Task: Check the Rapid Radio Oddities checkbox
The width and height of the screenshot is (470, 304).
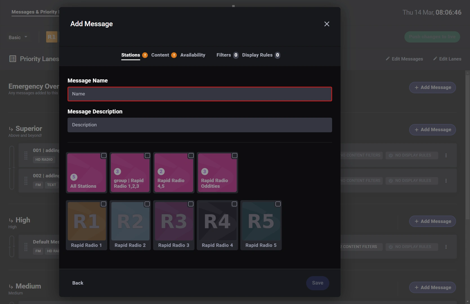Action: click(235, 156)
